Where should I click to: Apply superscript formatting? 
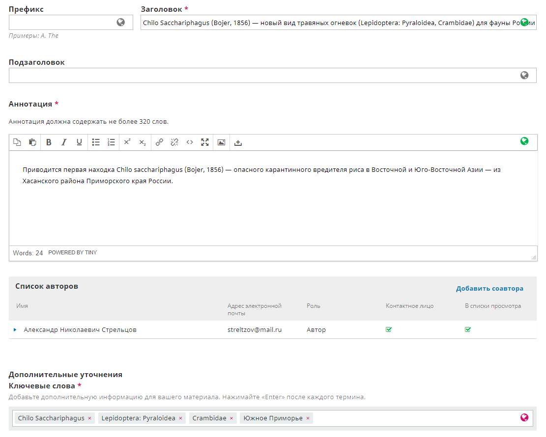coord(127,142)
